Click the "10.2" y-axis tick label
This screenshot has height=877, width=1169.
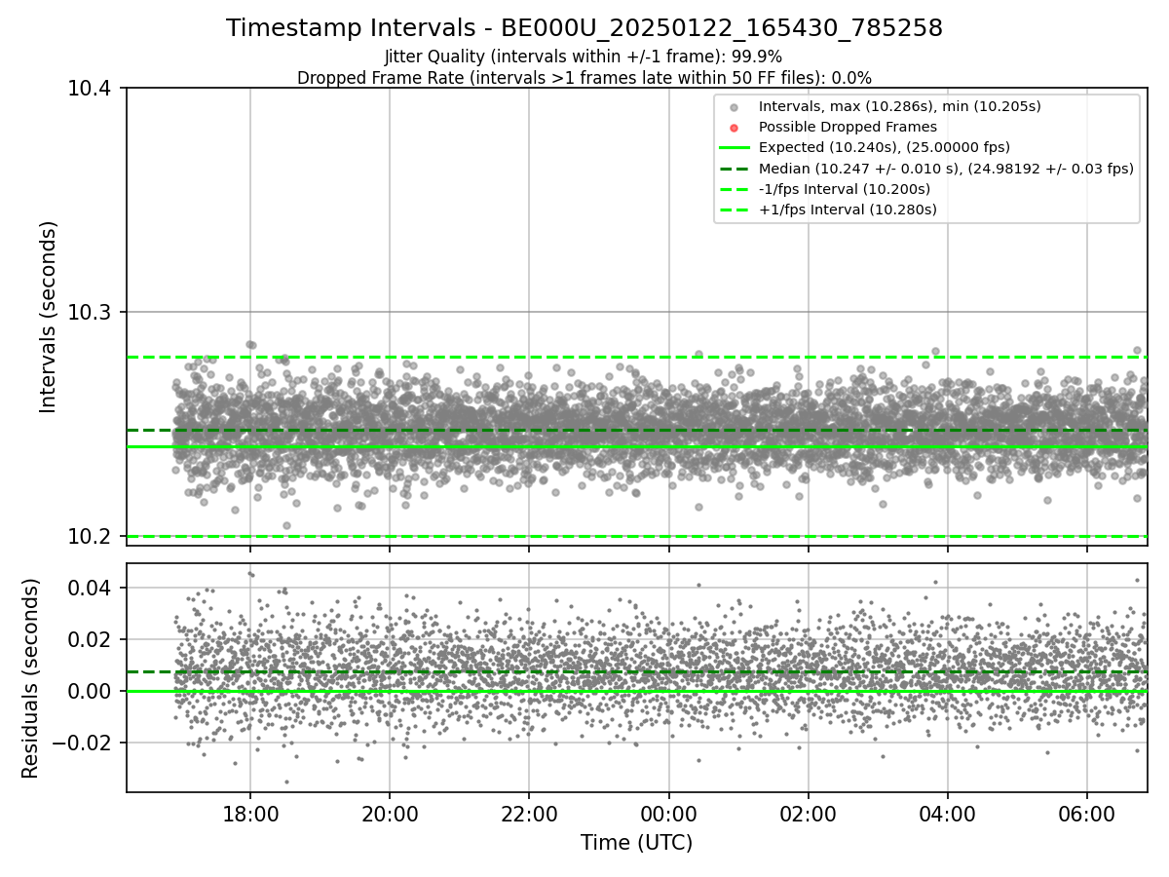(91, 537)
